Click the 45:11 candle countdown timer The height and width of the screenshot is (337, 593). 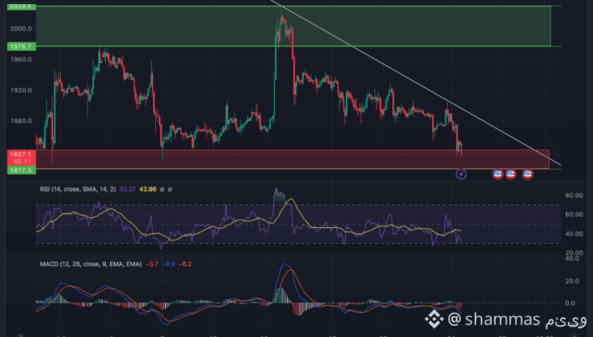point(22,161)
